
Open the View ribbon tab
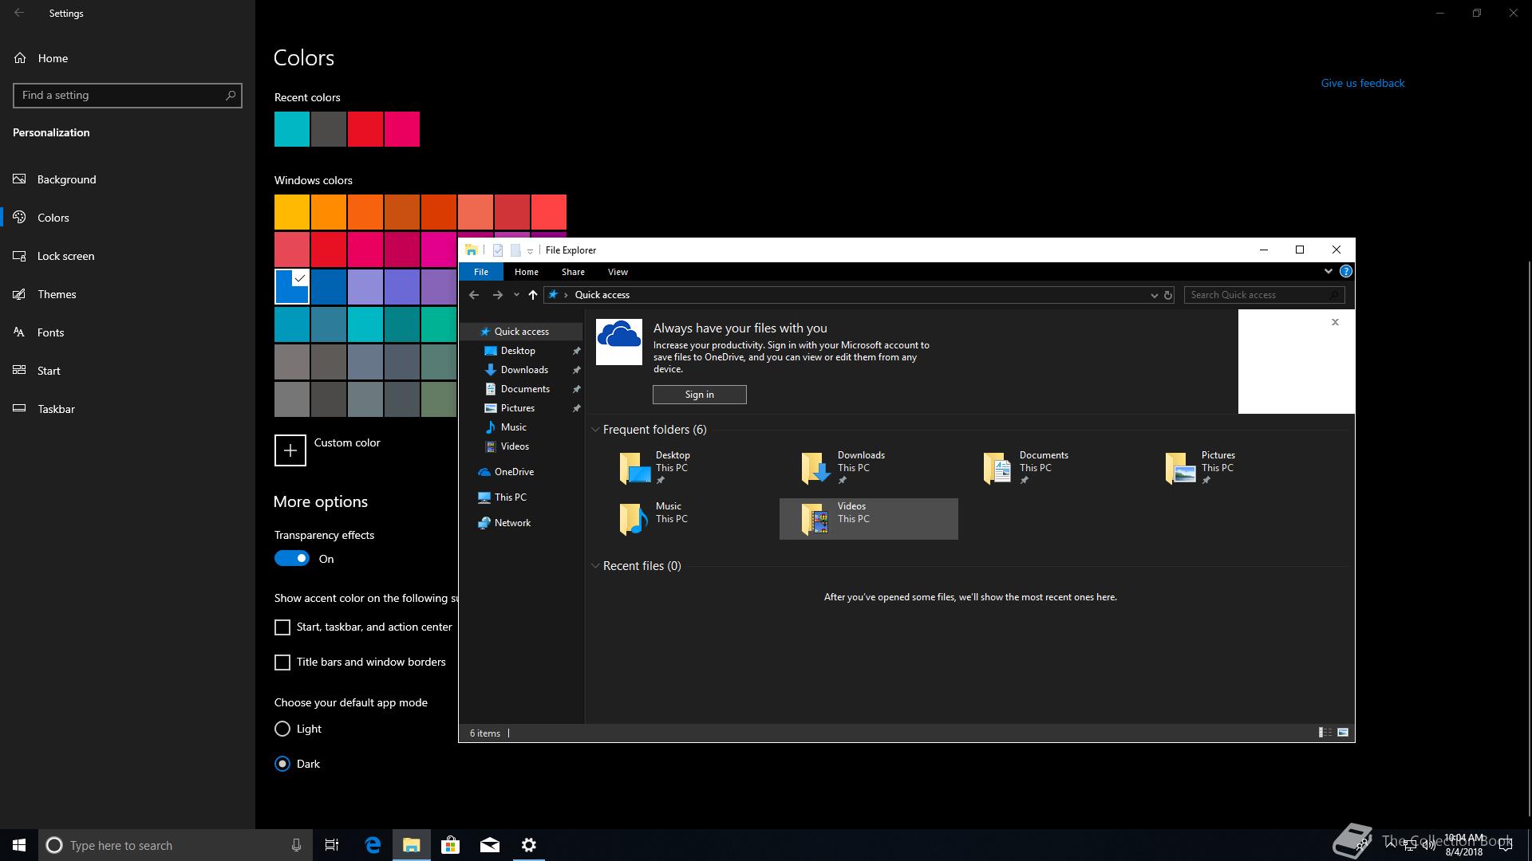point(618,272)
